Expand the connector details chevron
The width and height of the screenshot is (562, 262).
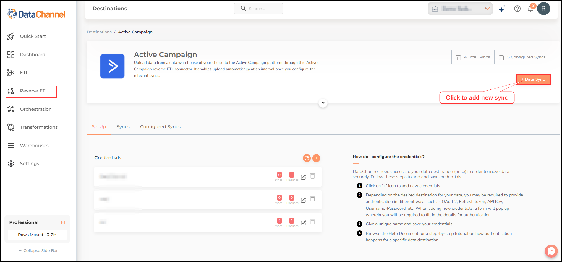pyautogui.click(x=323, y=103)
